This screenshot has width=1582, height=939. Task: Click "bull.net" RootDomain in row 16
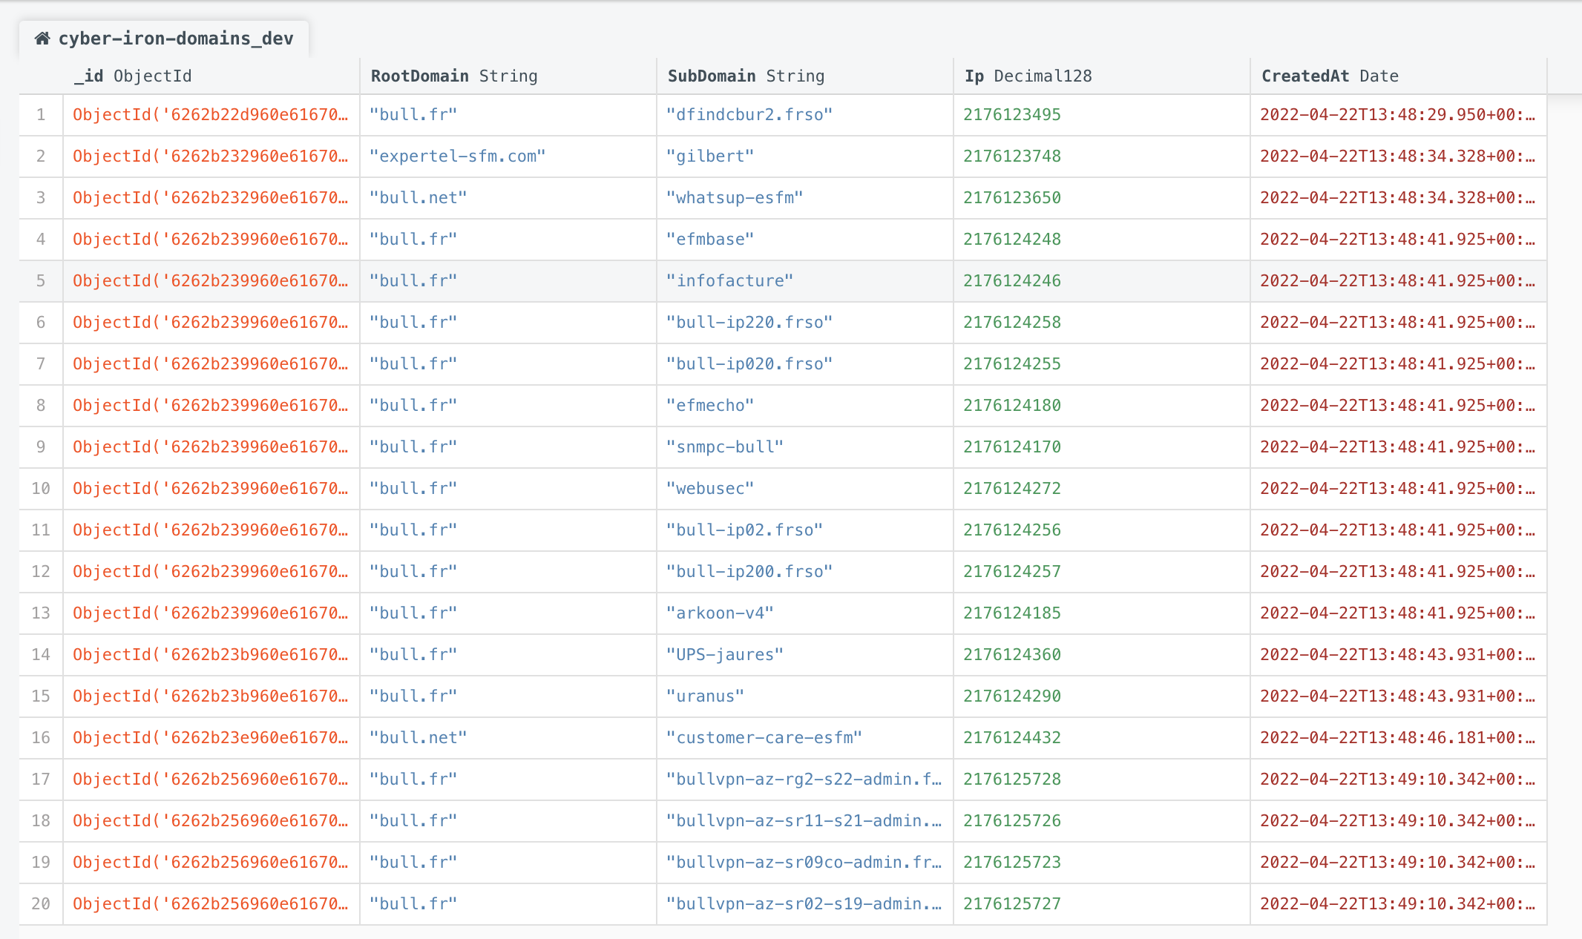[x=418, y=737]
